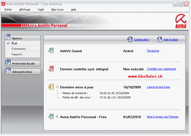Screen dimensions: 191x136
Task: Click the yellow exclamation update icon
Action: (x=51, y=87)
